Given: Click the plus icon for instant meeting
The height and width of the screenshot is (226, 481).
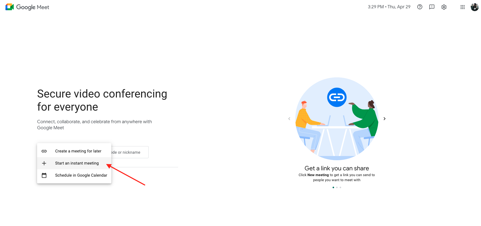Looking at the screenshot, I should tap(44, 163).
